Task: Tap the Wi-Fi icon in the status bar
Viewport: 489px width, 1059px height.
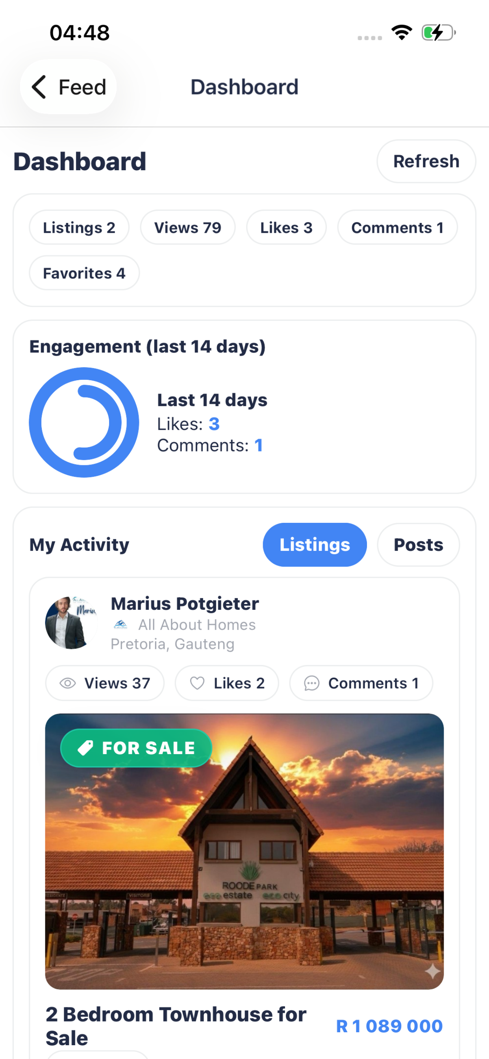Action: click(x=402, y=32)
